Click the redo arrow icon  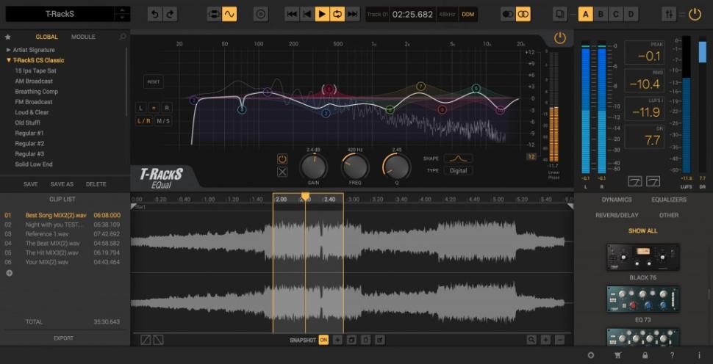click(170, 14)
